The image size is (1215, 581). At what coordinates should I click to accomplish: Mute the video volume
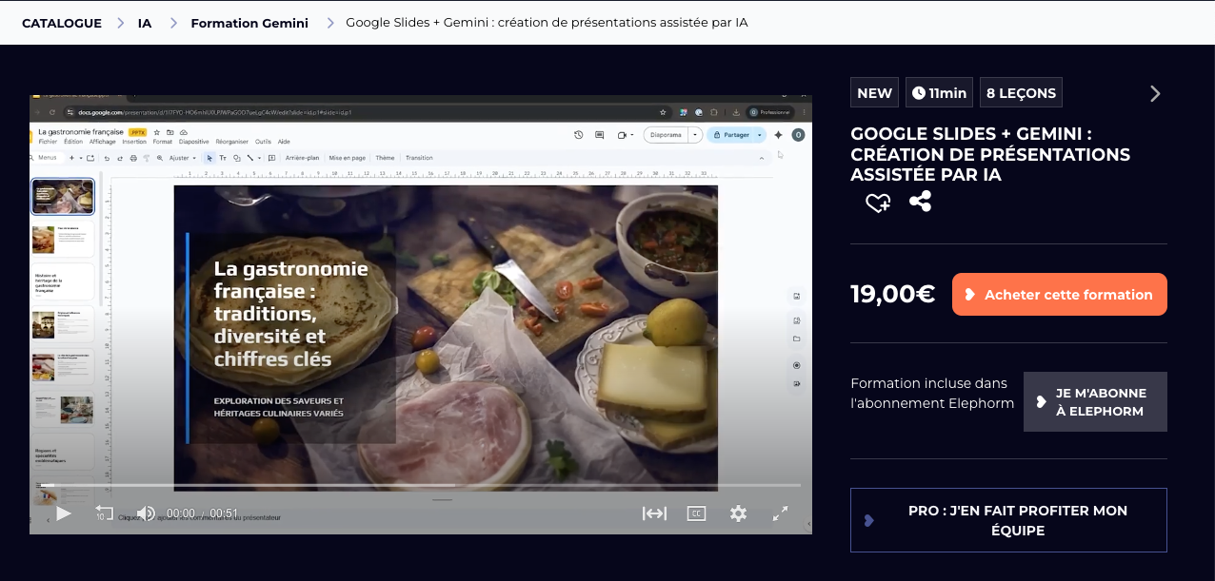[x=146, y=513]
